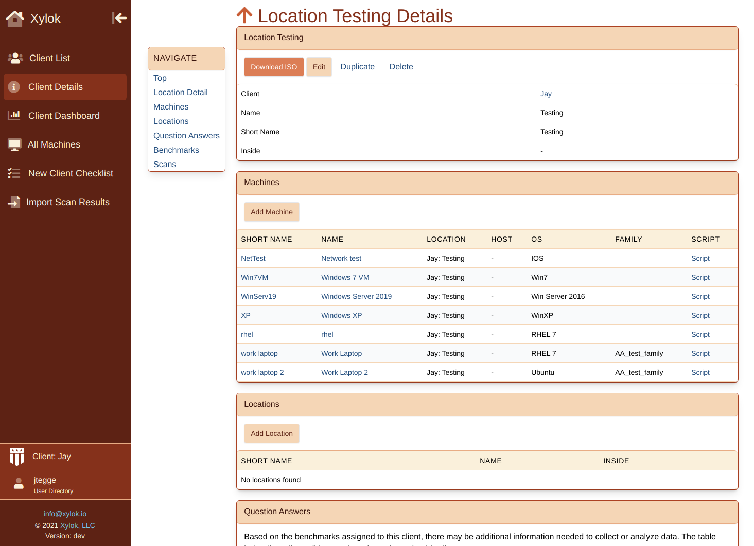This screenshot has width=754, height=546.
Task: Open Script for work laptop 2 row
Action: [x=700, y=372]
